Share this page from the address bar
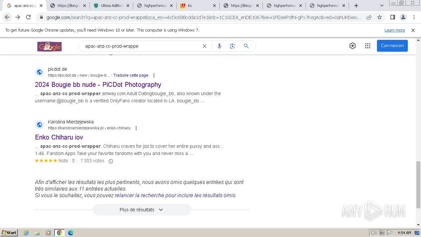421x237 pixels. pos(369,17)
